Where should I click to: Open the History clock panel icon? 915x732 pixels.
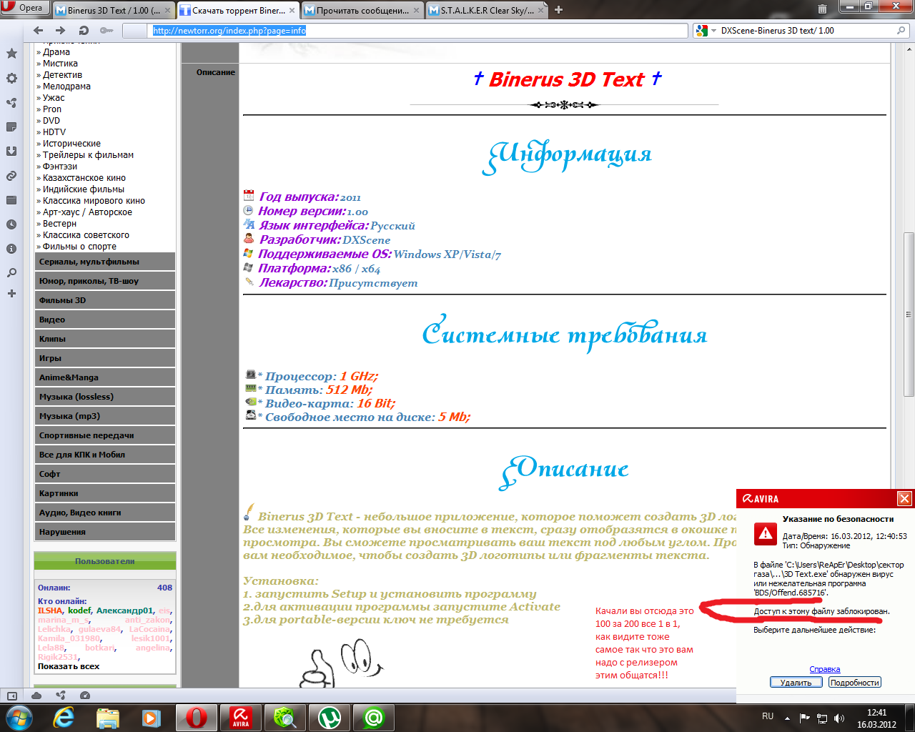pos(11,224)
